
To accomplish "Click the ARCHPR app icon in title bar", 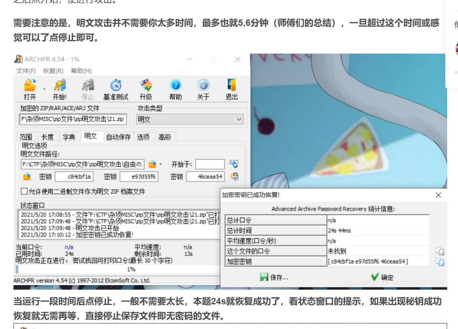I will click(18, 59).
